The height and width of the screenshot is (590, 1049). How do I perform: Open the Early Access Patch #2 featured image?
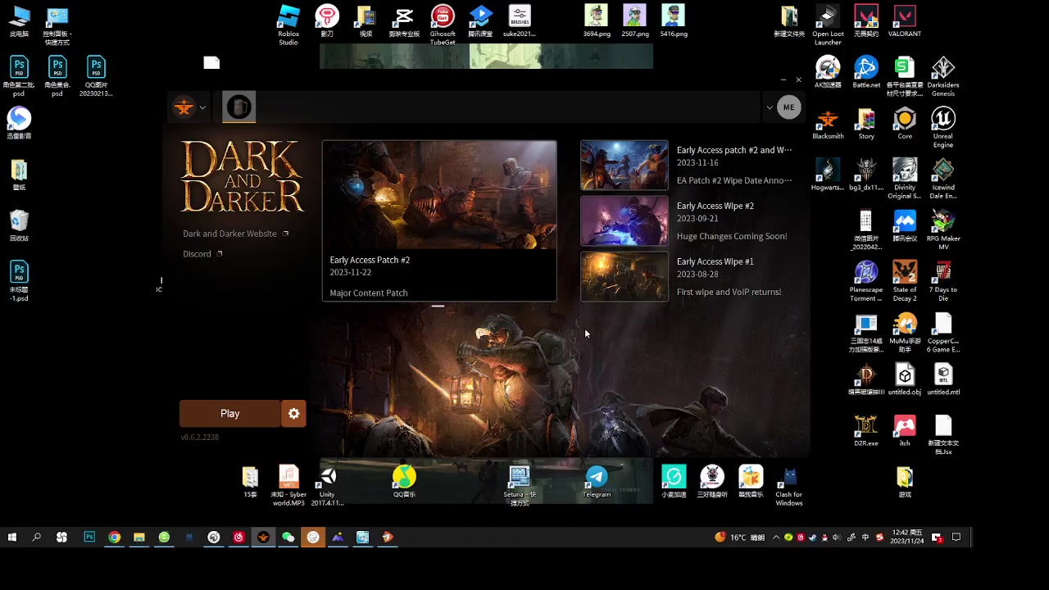point(439,195)
